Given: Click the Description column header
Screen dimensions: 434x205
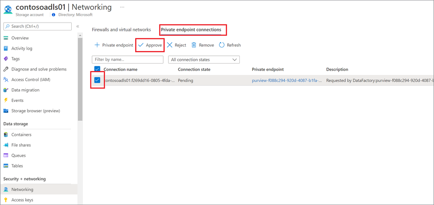Looking at the screenshot, I should point(337,69).
